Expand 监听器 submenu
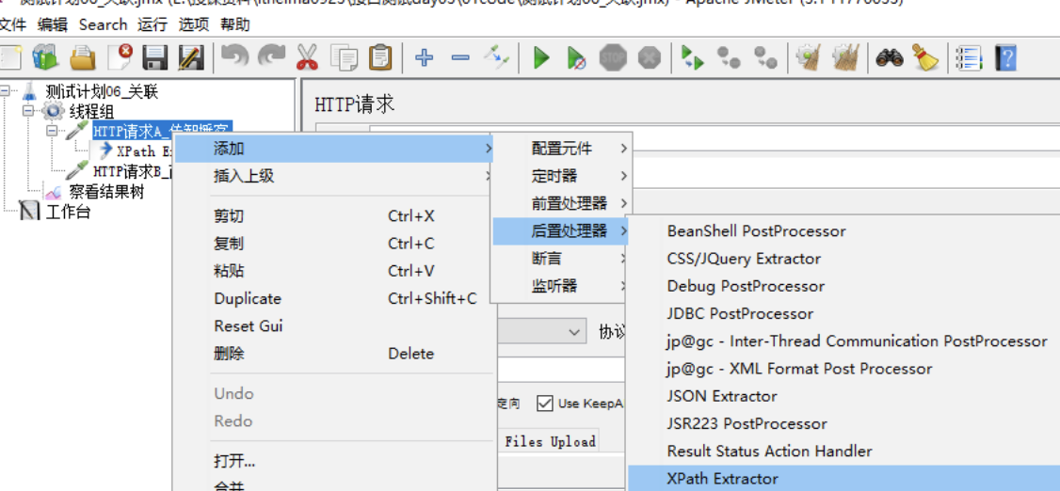 click(x=561, y=286)
